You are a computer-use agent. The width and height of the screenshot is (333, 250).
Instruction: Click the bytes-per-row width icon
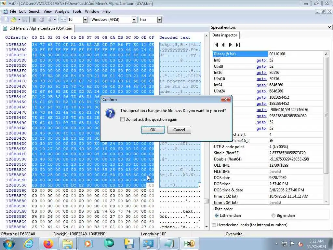coord(63,20)
